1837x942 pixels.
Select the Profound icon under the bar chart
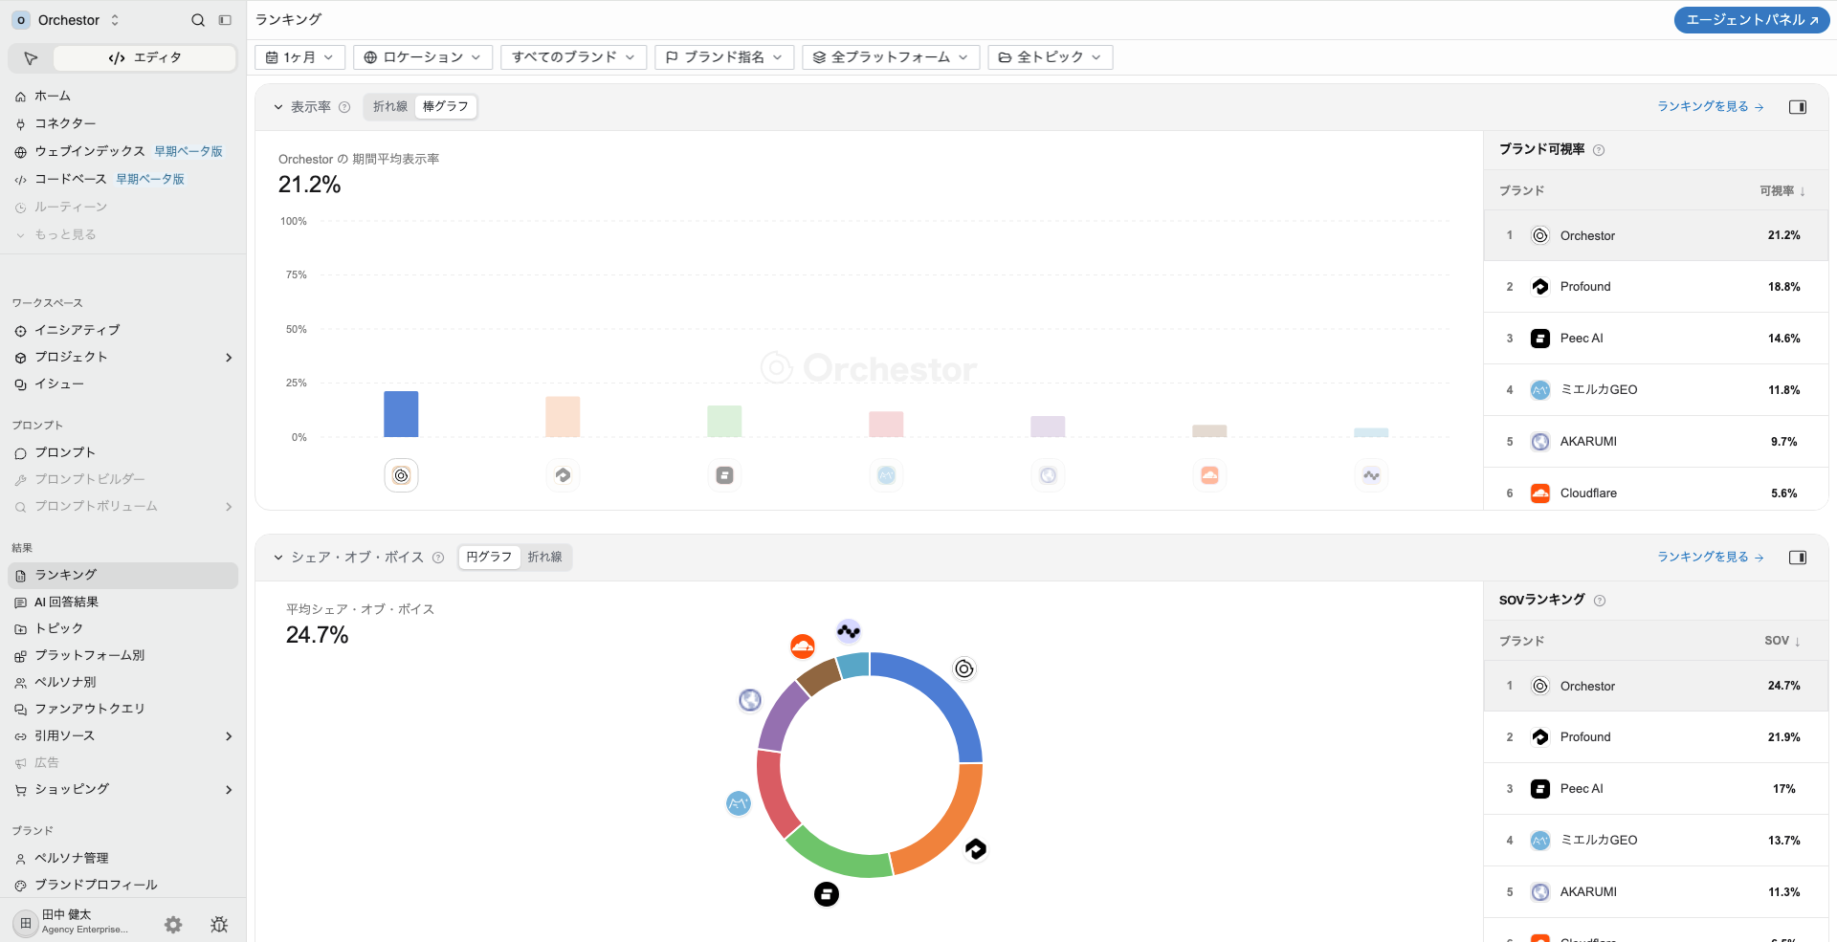coord(563,475)
